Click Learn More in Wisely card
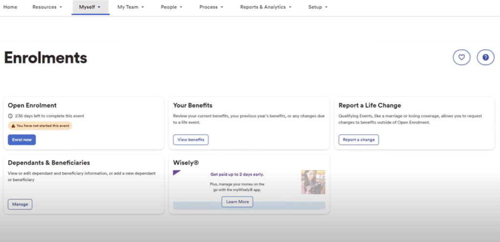Screen dimensions: 500x242 [x=237, y=202]
